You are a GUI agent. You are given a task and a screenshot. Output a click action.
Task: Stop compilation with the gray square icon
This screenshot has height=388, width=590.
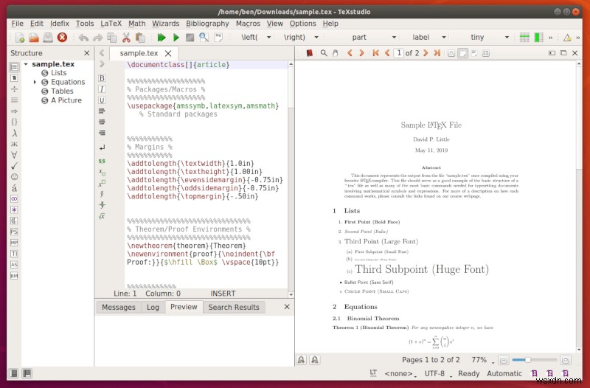tap(190, 38)
